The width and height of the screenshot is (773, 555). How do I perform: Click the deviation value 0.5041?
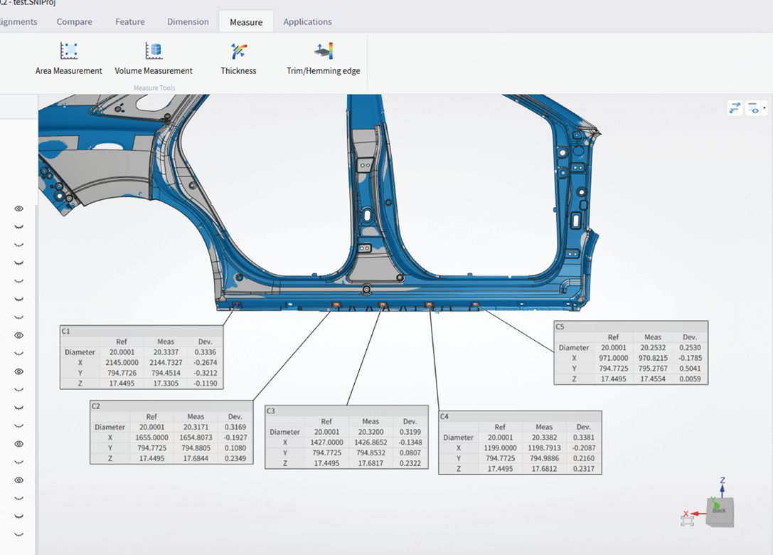point(690,369)
